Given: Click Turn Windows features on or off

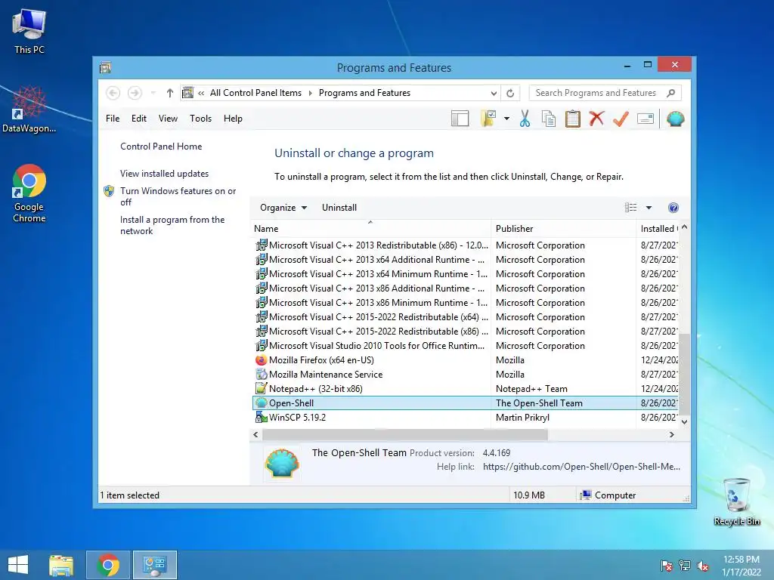Looking at the screenshot, I should point(178,196).
